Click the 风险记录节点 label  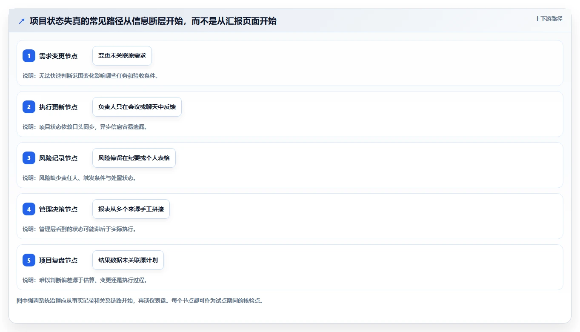tap(58, 158)
